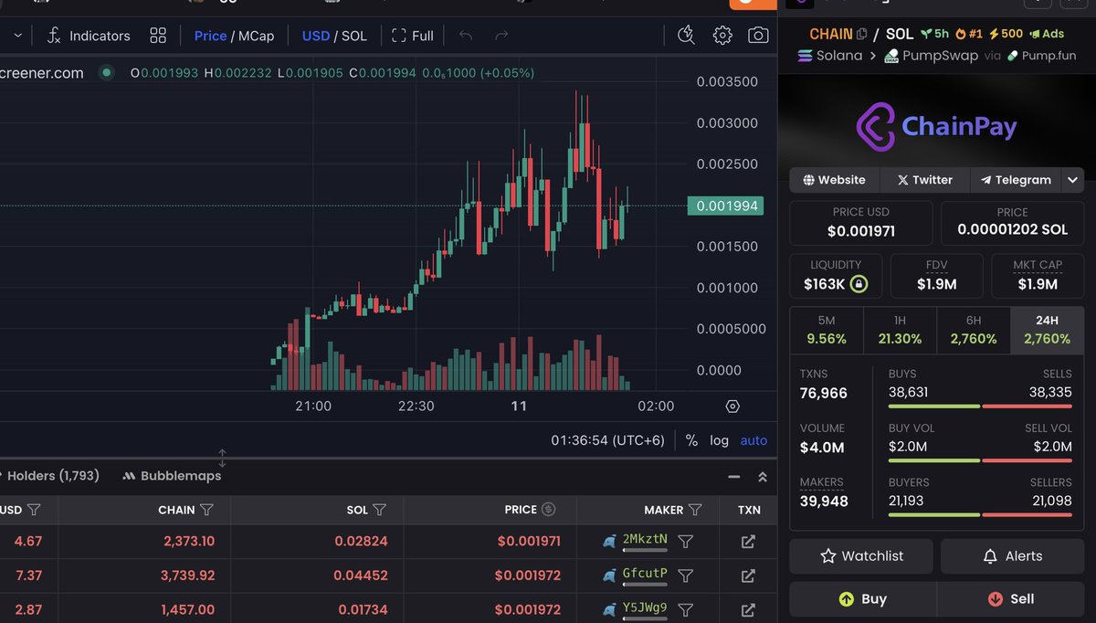Toggle the green symbol status dot
1096x623 pixels.
[107, 72]
